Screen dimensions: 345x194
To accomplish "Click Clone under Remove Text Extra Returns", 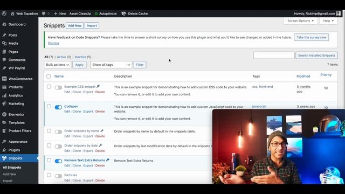I will pos(77,165).
